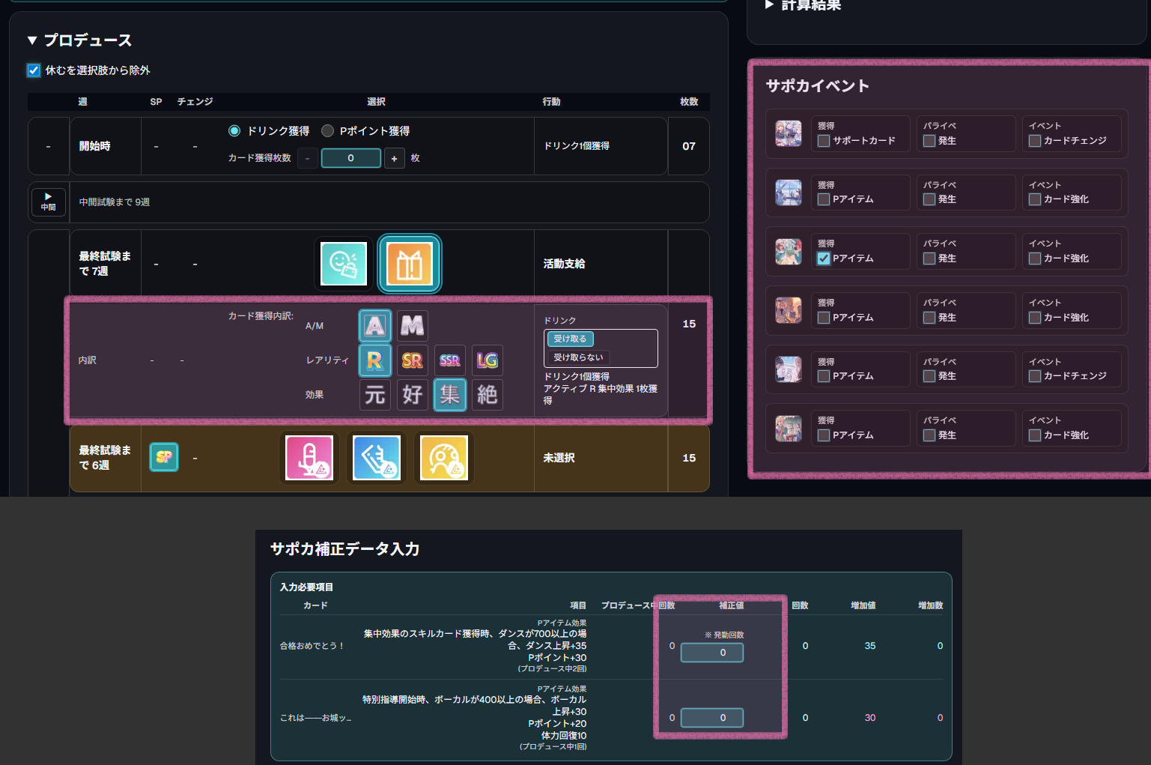The height and width of the screenshot is (765, 1151).
Task: Select the "M" mental card type icon
Action: click(412, 325)
